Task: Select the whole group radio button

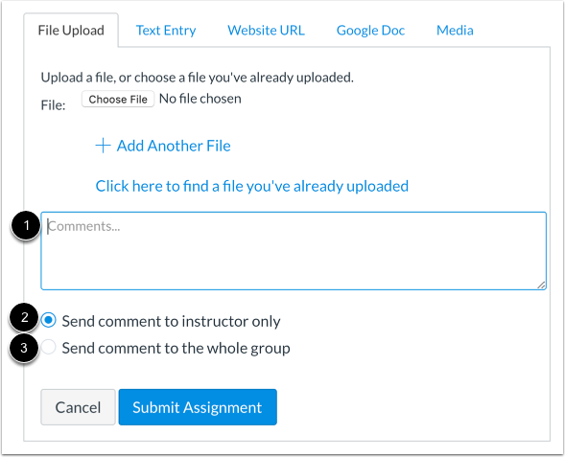Action: (48, 347)
